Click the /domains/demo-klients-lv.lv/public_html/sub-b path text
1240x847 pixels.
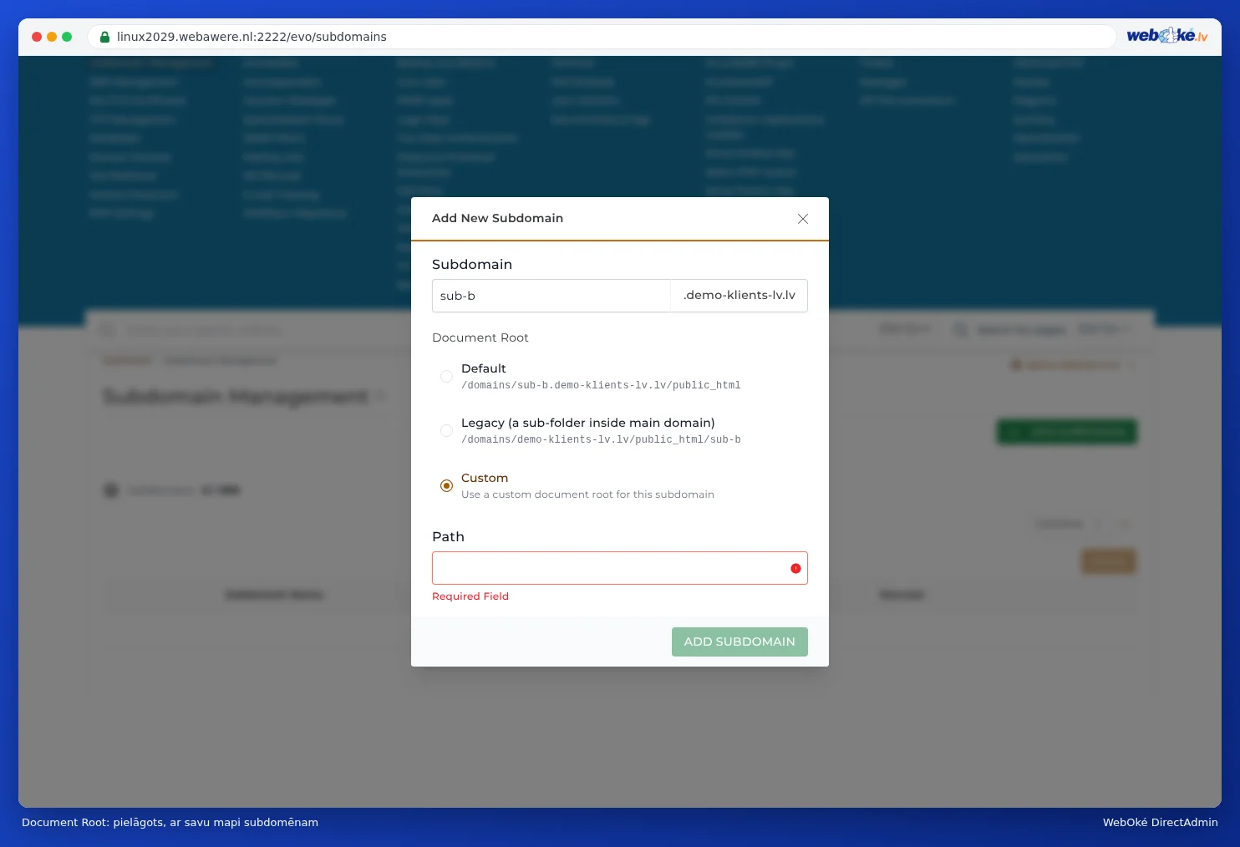[x=601, y=439]
